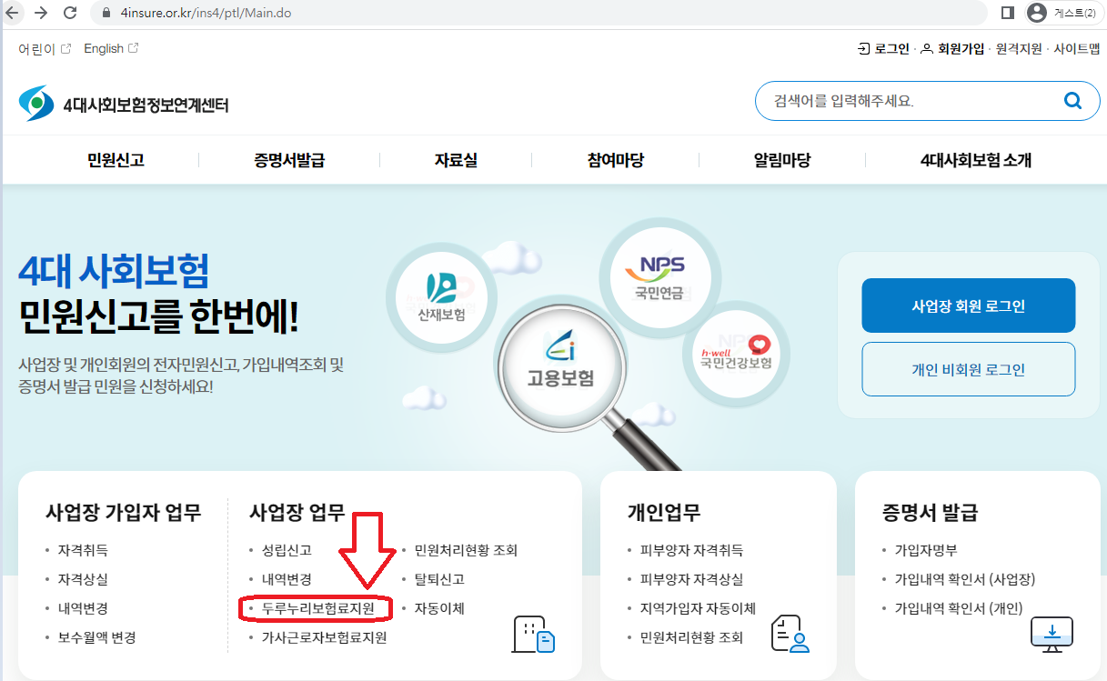
Task: Open browser side panel icon
Action: click(x=1008, y=13)
